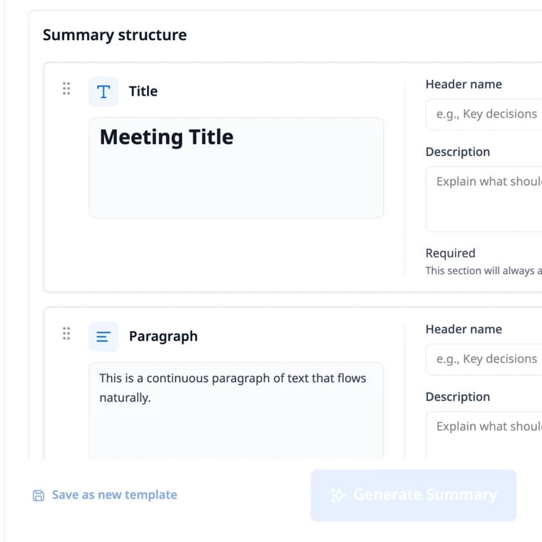The height and width of the screenshot is (542, 542).
Task: Click the drag handle of the Paragraph section
Action: click(x=66, y=334)
